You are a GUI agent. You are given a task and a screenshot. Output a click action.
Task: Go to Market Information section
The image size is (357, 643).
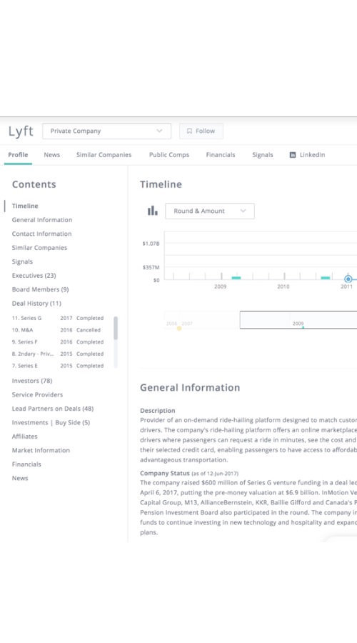41,451
